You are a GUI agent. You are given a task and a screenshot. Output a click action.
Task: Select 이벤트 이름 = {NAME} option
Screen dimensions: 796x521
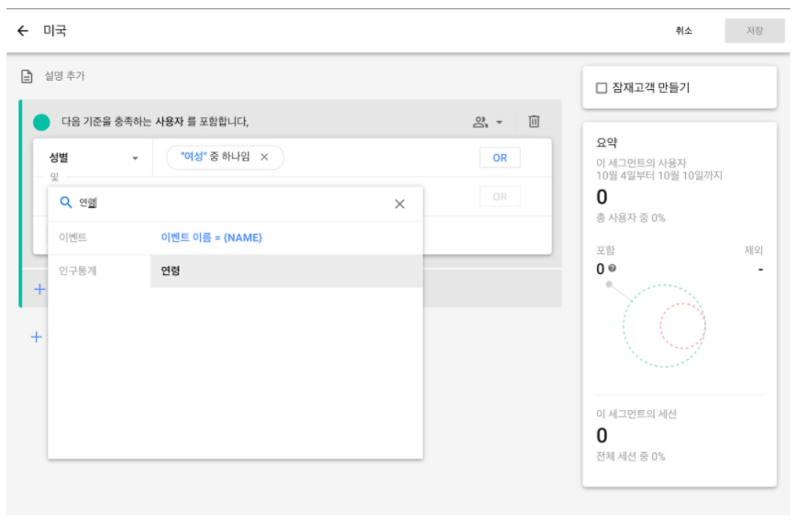point(211,238)
